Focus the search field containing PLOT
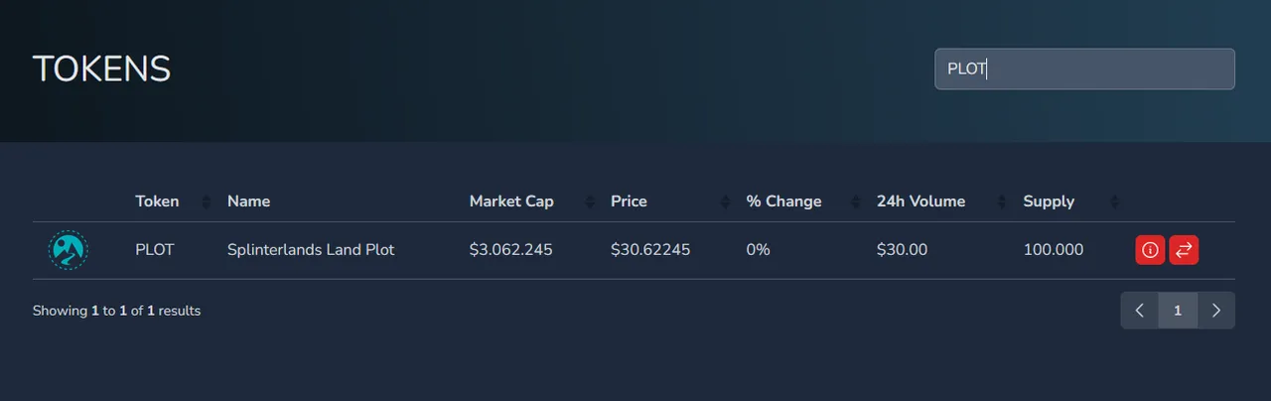 (1084, 68)
